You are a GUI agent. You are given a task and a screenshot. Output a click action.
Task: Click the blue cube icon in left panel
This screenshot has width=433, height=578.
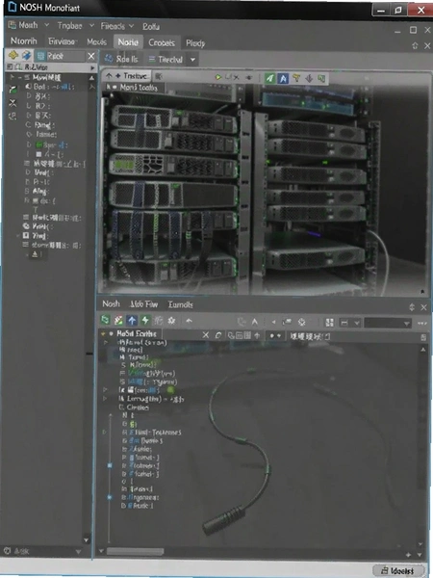point(26,56)
